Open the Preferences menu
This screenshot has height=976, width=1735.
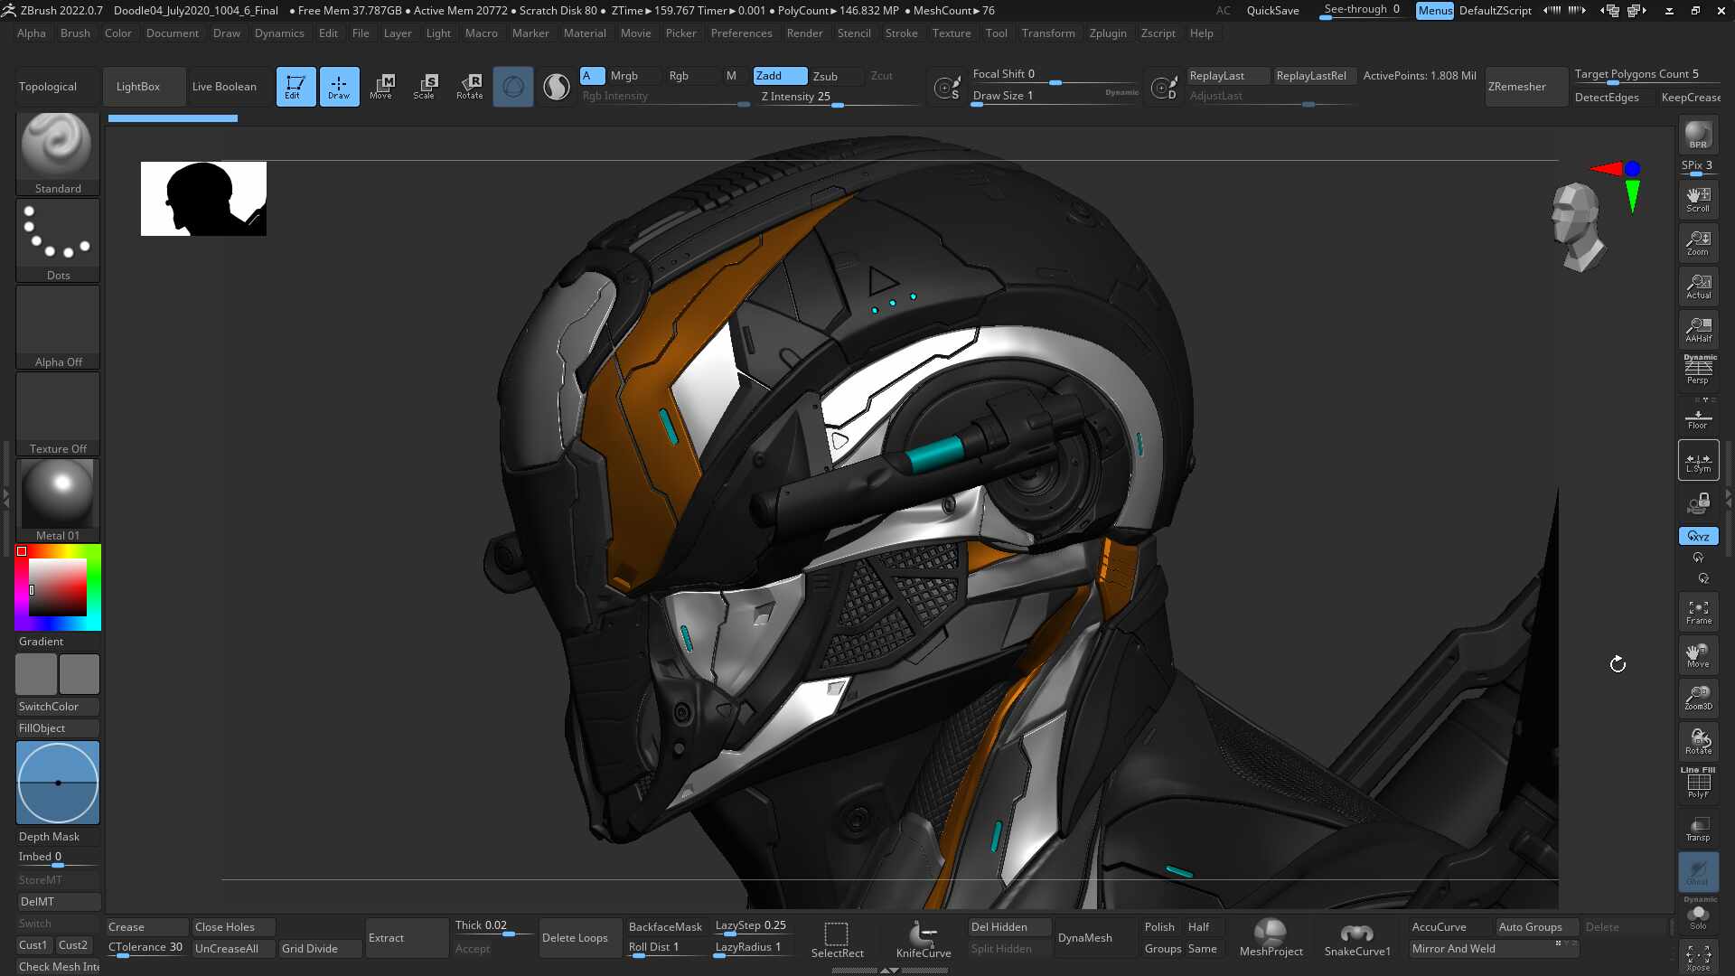[x=741, y=33]
